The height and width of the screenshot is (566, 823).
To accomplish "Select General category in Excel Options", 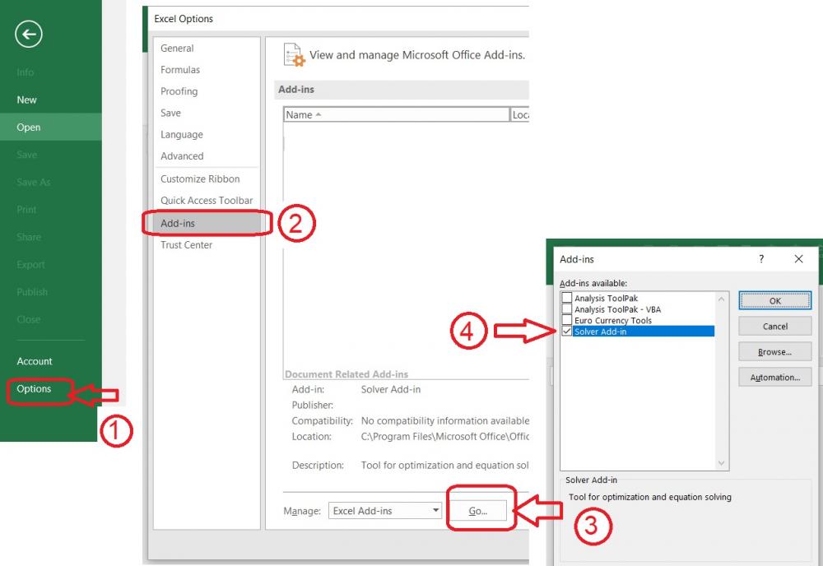I will 177,49.
